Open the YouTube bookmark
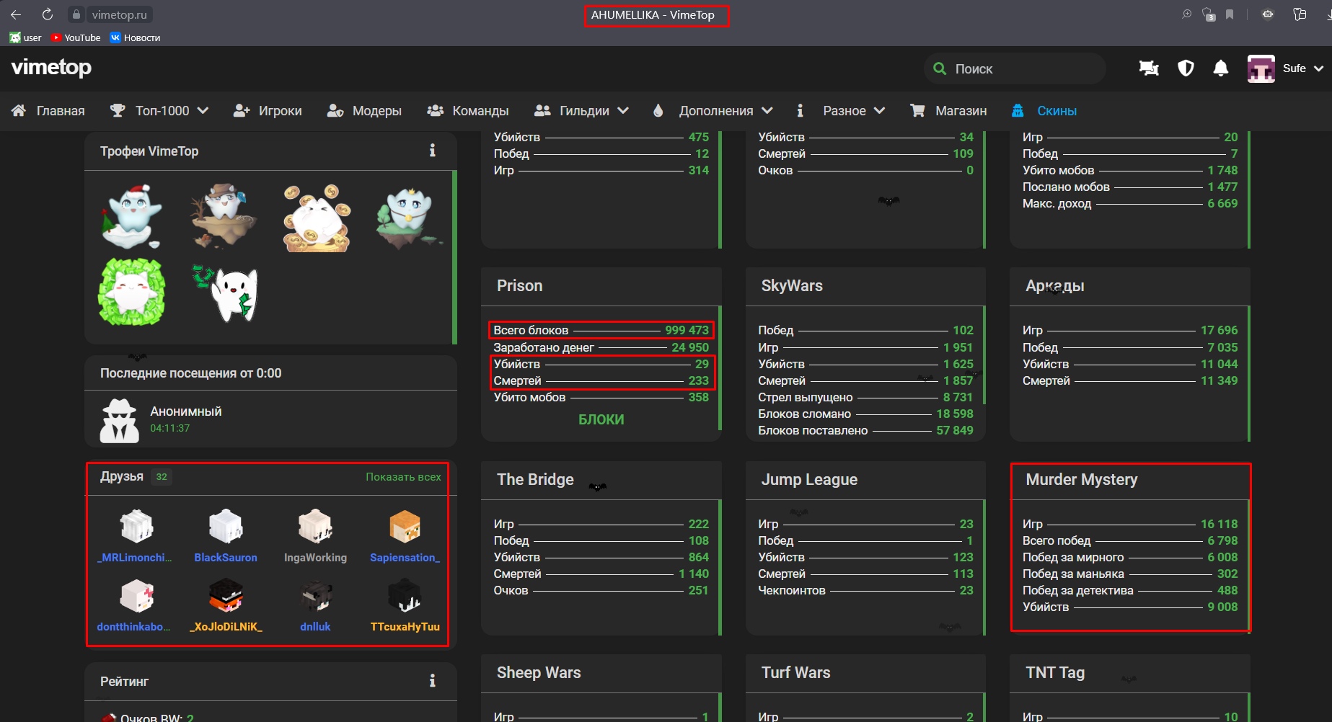This screenshot has height=722, width=1332. click(x=76, y=37)
